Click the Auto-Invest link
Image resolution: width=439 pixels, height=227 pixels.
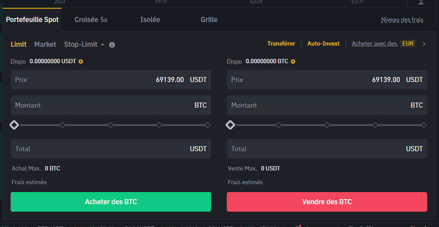pos(323,44)
